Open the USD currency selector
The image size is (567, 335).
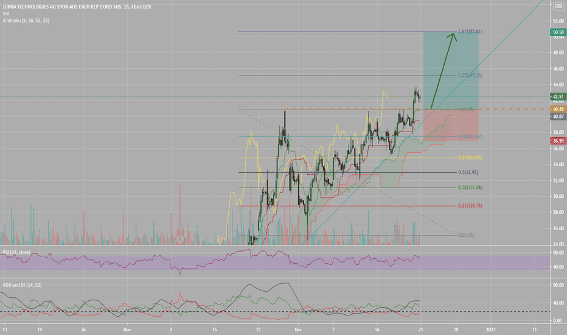[x=558, y=6]
